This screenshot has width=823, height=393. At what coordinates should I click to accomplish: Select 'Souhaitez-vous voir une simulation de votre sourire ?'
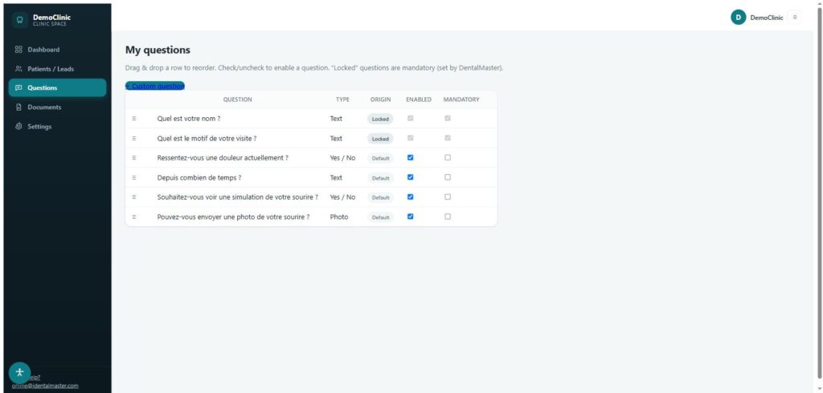click(x=237, y=197)
